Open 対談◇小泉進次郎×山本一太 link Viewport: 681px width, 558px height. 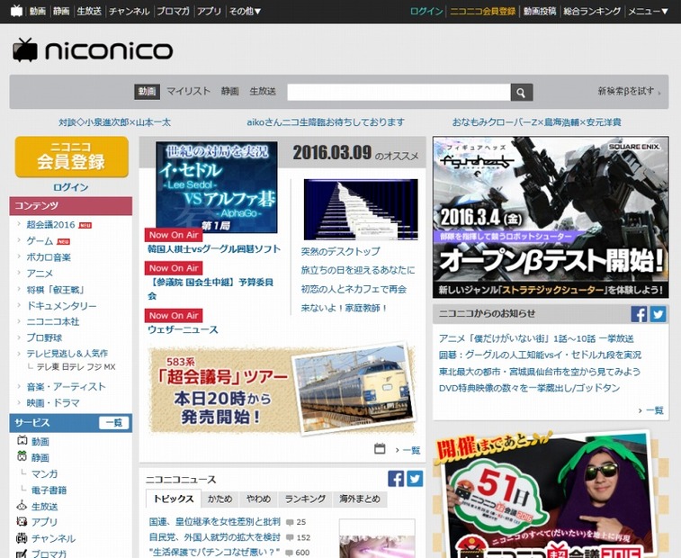tap(114, 122)
